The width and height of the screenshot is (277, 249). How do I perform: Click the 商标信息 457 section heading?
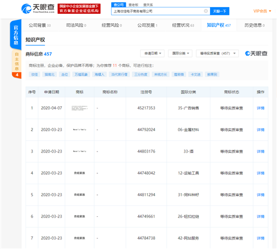coord(39,54)
